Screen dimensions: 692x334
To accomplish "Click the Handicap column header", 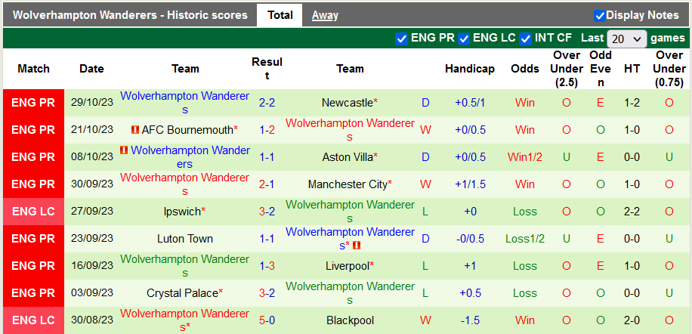I will coord(470,69).
